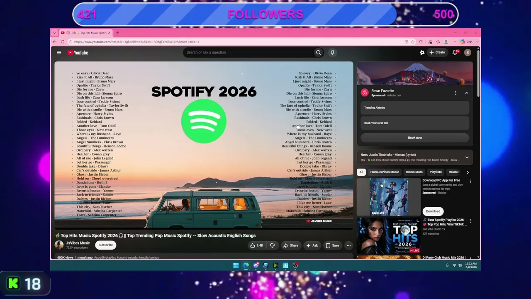Open options for the Roblox ad

(x=470, y=181)
